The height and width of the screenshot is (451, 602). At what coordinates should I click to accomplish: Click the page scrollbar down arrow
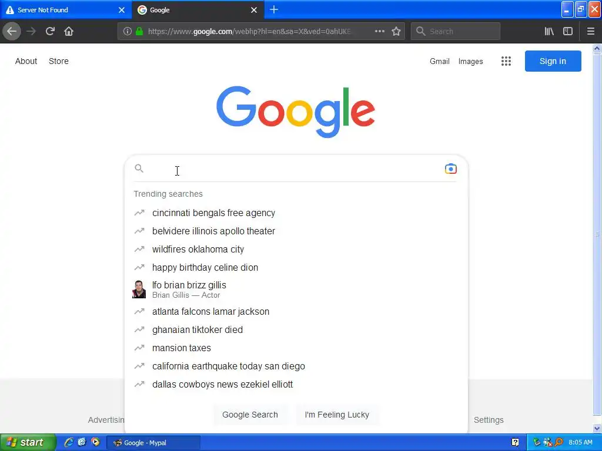[597, 428]
